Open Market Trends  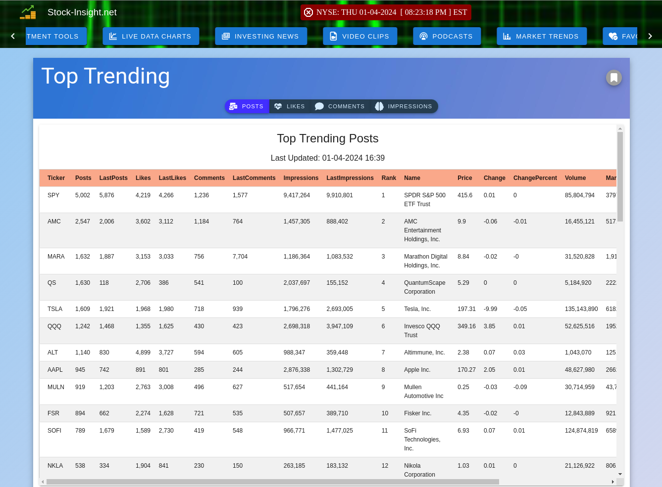point(541,36)
